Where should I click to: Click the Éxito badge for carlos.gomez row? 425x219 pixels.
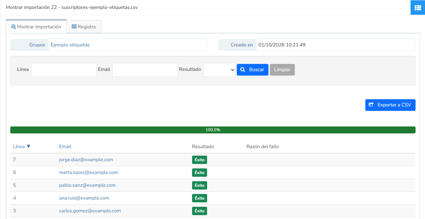tap(200, 211)
